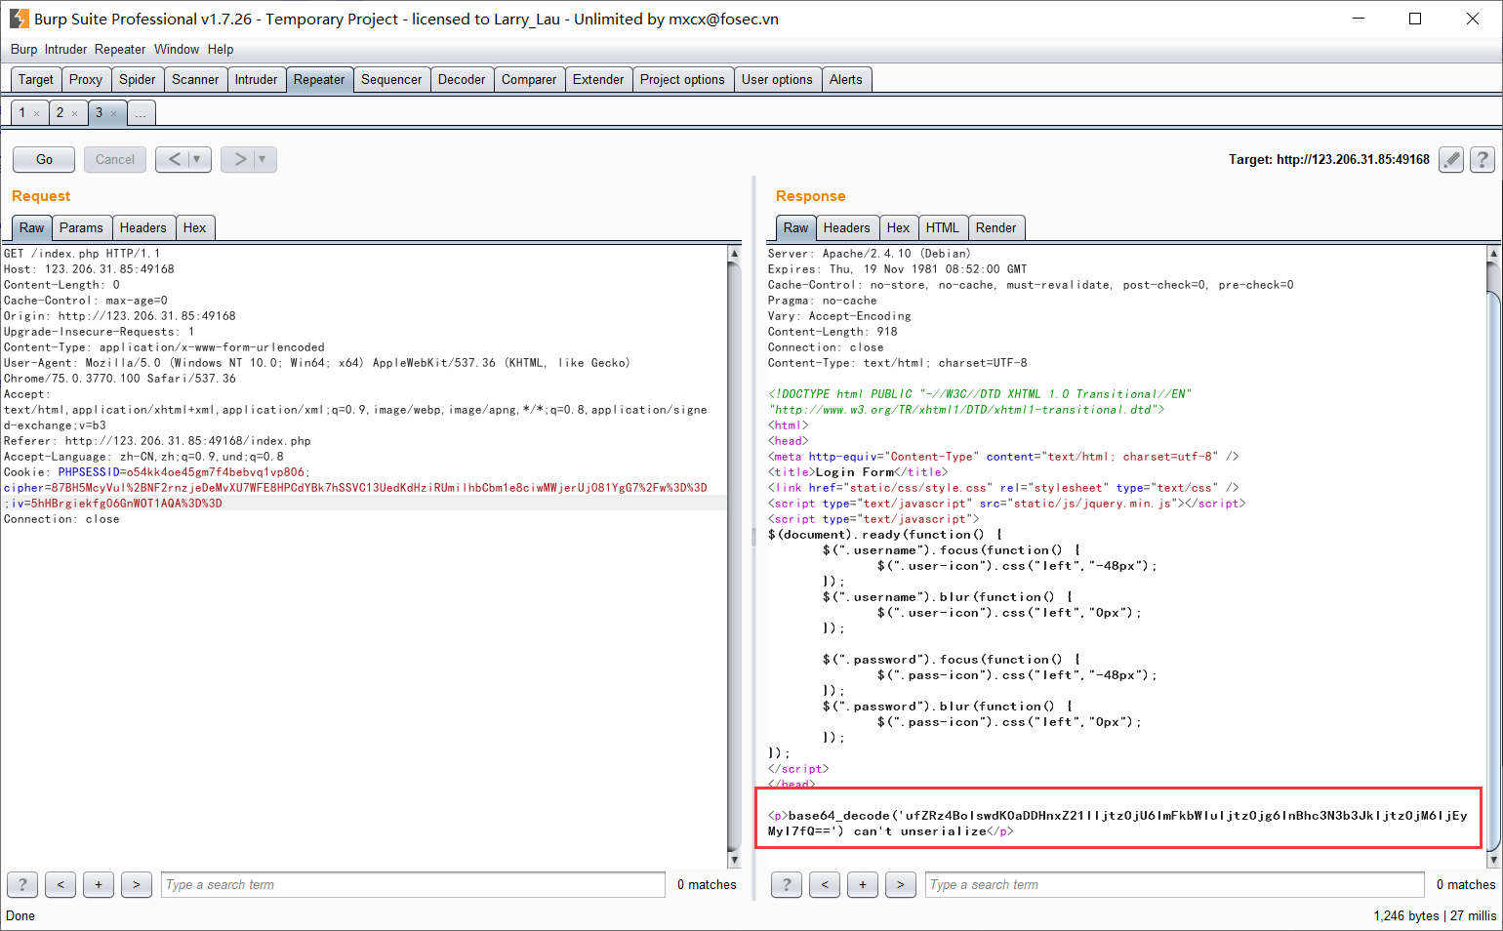Viewport: 1503px width, 931px height.
Task: Click the Referer header line in request
Action: coord(157,441)
